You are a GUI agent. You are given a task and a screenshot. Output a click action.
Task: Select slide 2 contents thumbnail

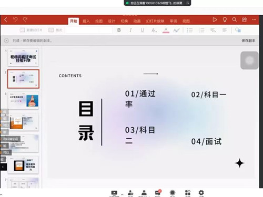click(x=23, y=79)
